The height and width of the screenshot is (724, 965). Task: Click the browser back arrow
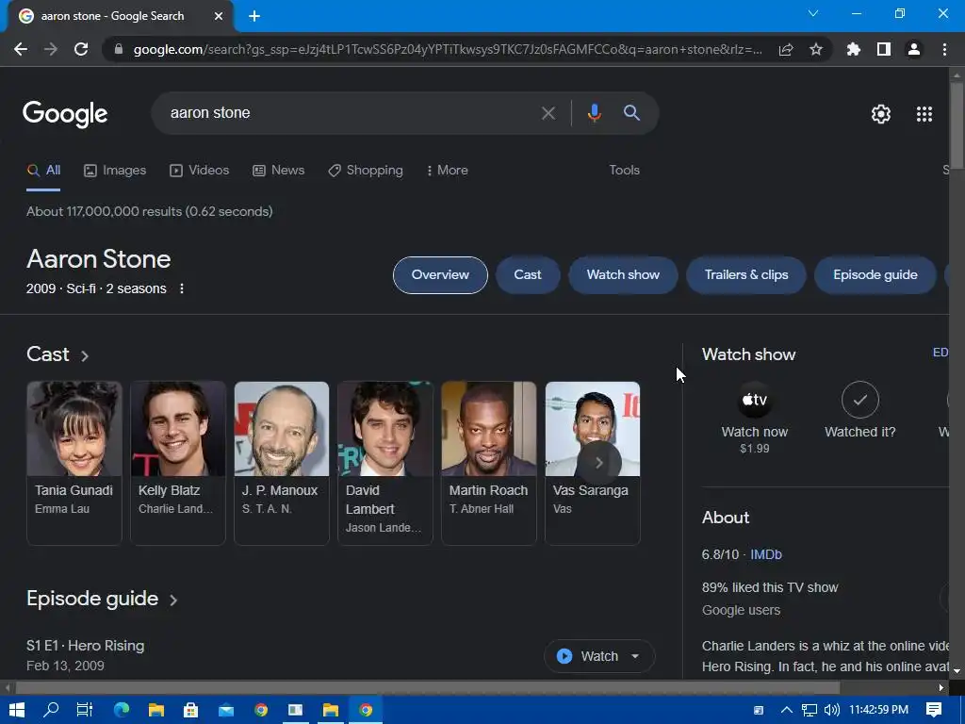(21, 49)
